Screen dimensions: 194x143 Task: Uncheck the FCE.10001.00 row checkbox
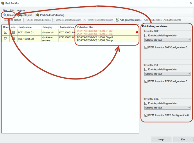(6, 39)
